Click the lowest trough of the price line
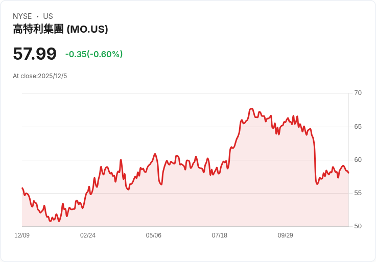This screenshot has height=262, width=376. tap(50, 221)
